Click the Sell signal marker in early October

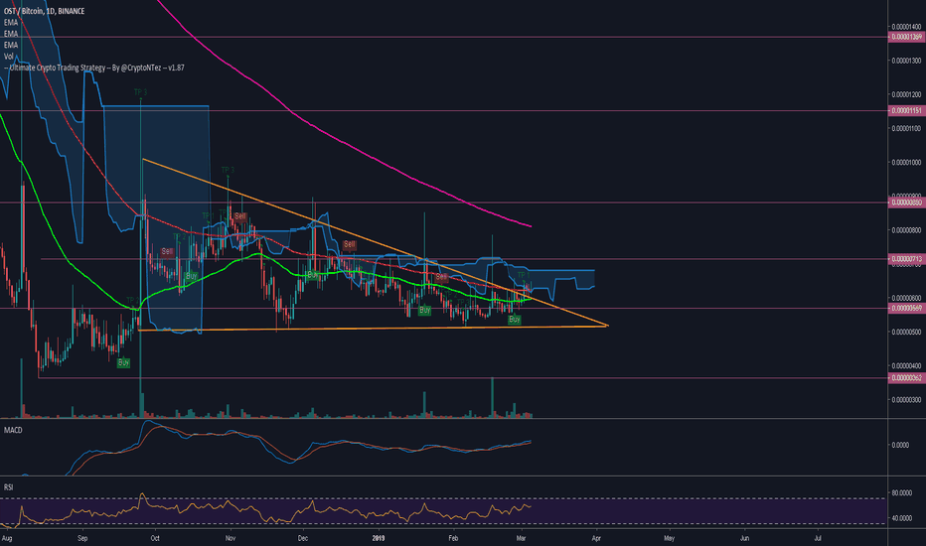pos(168,251)
